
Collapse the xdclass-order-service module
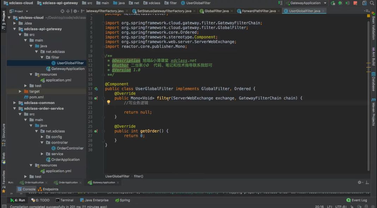tap(14, 109)
